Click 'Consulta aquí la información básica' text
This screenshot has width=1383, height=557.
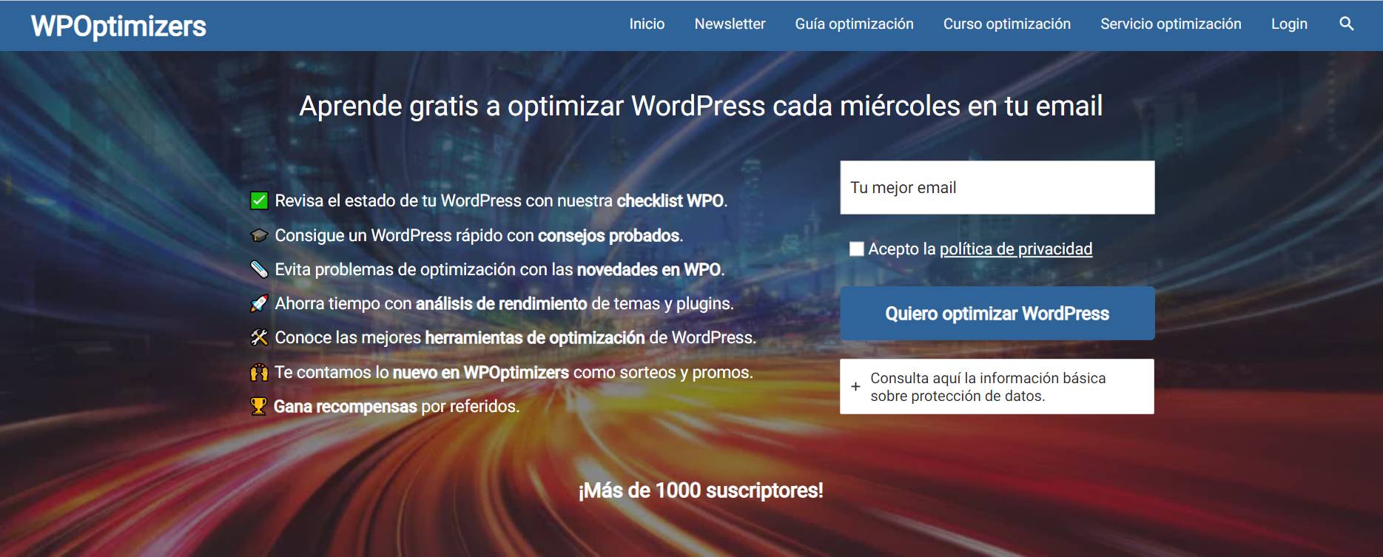coord(988,378)
